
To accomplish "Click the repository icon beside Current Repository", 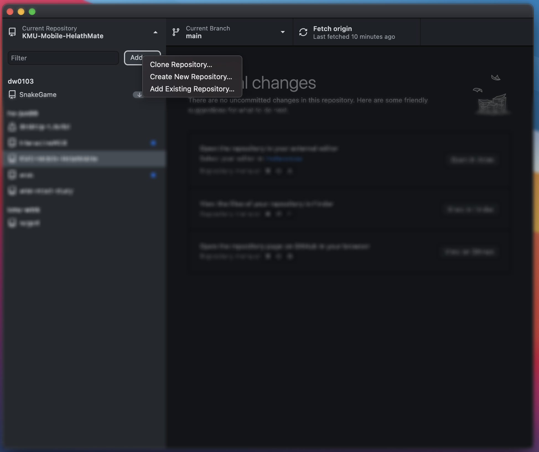I will pos(12,32).
